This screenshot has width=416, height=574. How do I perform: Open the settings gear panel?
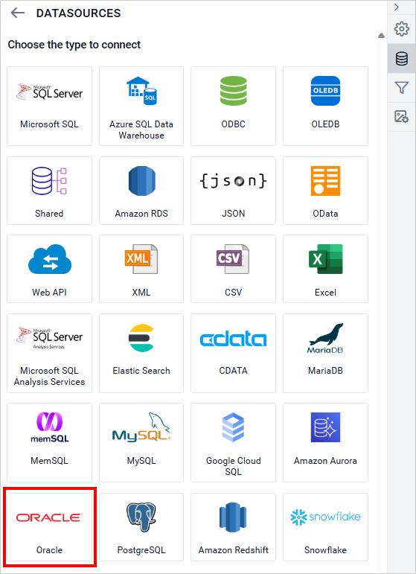[x=401, y=29]
